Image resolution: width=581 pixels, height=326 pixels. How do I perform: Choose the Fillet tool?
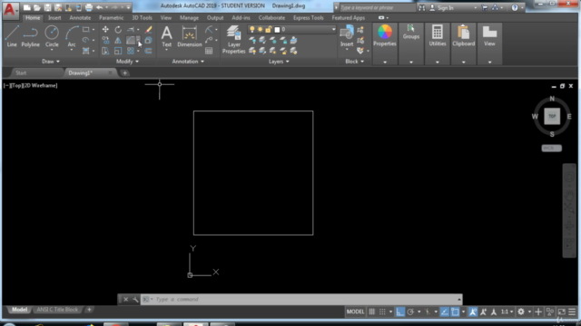[x=131, y=40]
